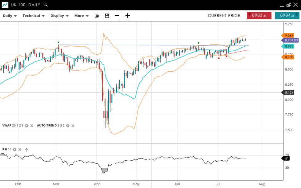Click the purple 8,984.00 price axis label
Viewport: 301px width, 188px height.
(291, 40)
